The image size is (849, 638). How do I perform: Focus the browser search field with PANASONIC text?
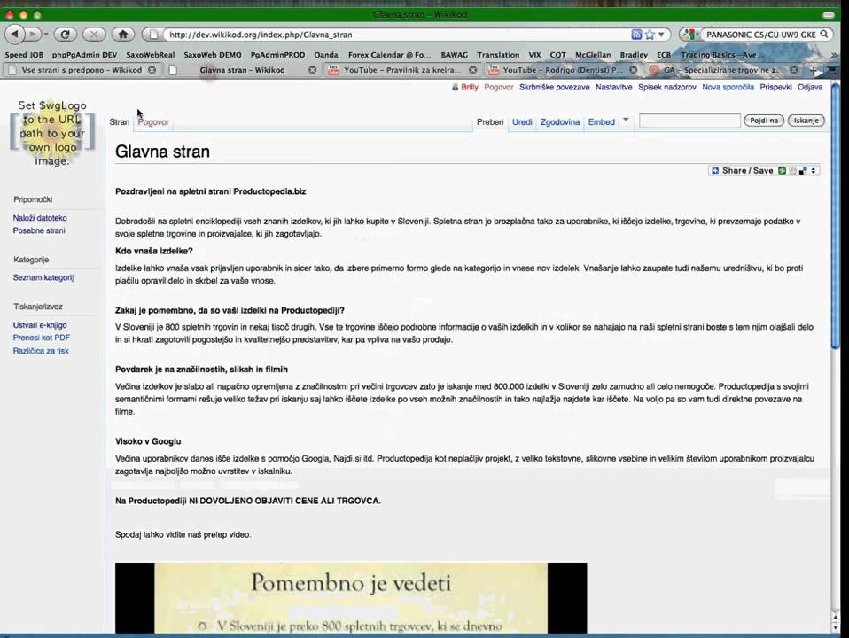(x=760, y=35)
